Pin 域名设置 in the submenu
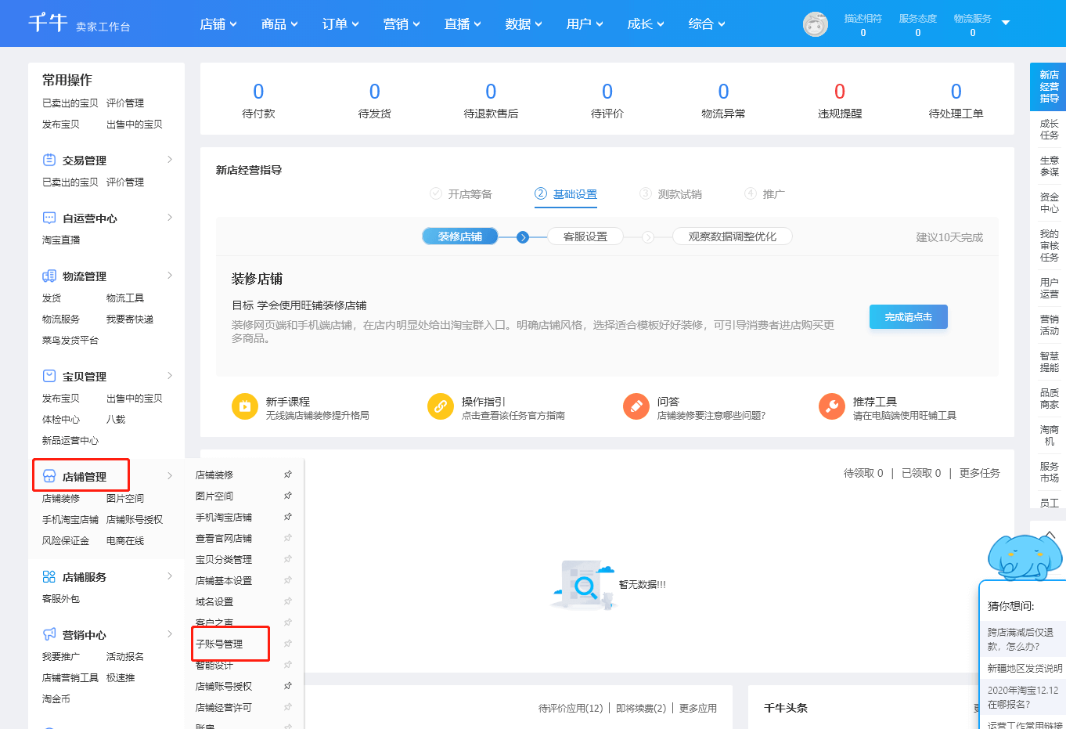The height and width of the screenshot is (729, 1066). pos(288,601)
